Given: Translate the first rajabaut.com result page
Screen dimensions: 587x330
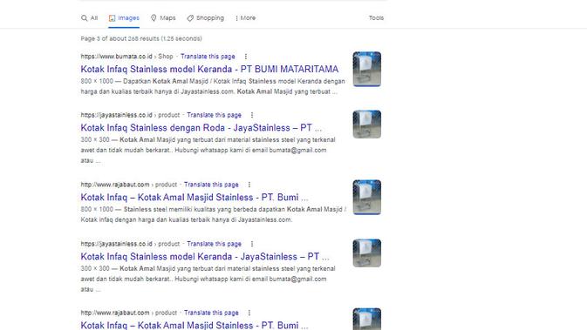Looking at the screenshot, I should tap(211, 185).
